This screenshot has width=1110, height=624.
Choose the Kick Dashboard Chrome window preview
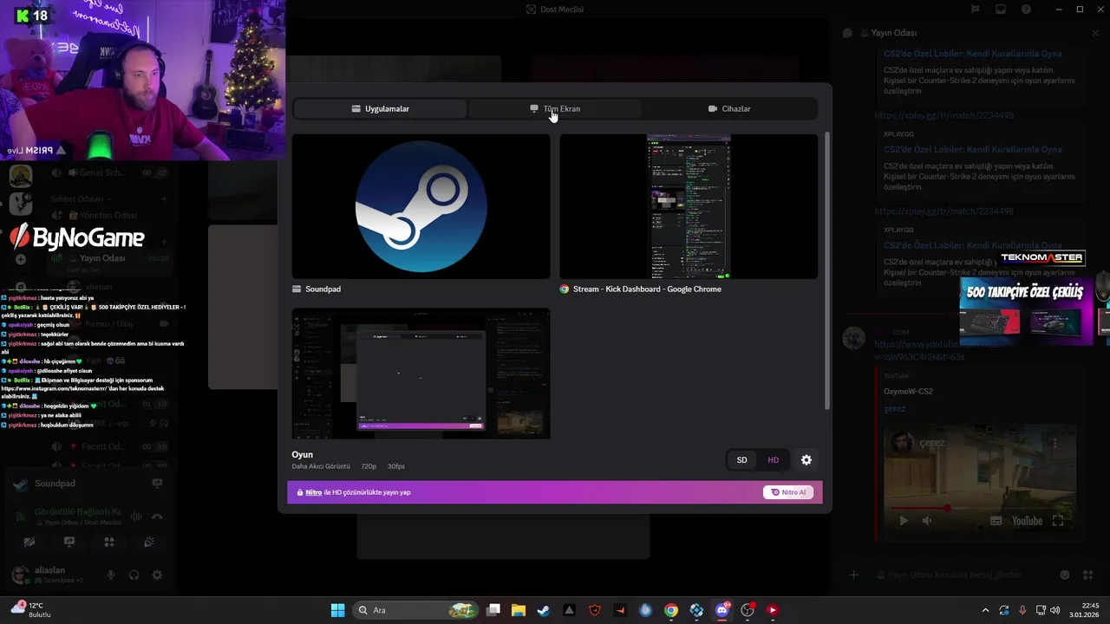click(x=689, y=206)
